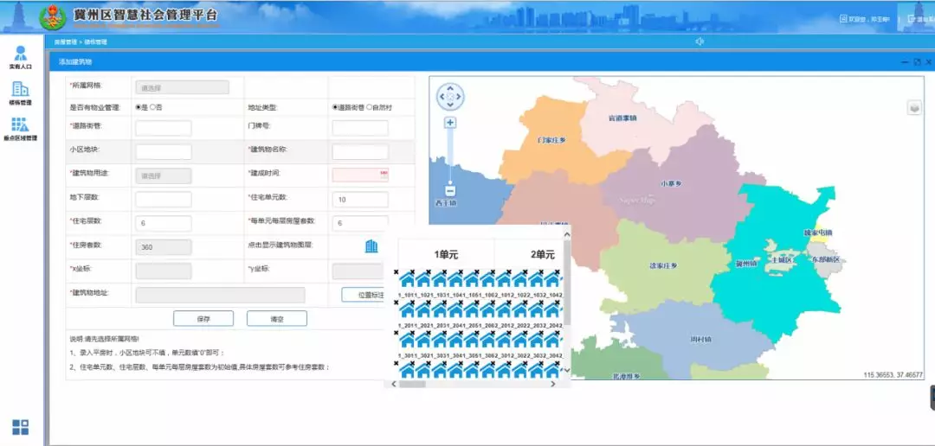
Task: Choose 道路街巷 address type
Action: point(335,107)
